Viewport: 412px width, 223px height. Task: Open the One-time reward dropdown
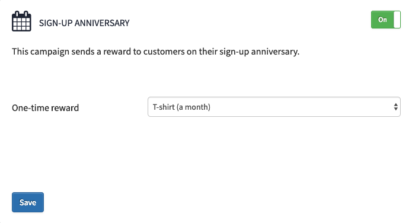274,107
